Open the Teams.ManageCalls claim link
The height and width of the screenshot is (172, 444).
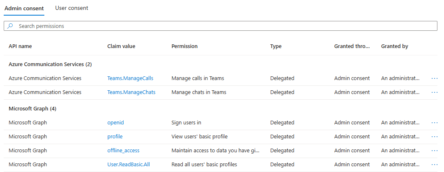[x=131, y=78]
